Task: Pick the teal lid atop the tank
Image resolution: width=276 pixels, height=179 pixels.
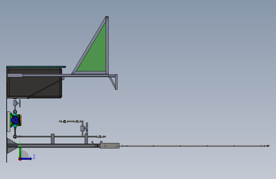Action: (x=36, y=67)
